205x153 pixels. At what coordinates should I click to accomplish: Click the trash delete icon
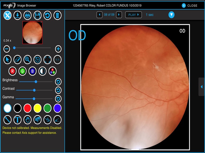[x=57, y=15]
